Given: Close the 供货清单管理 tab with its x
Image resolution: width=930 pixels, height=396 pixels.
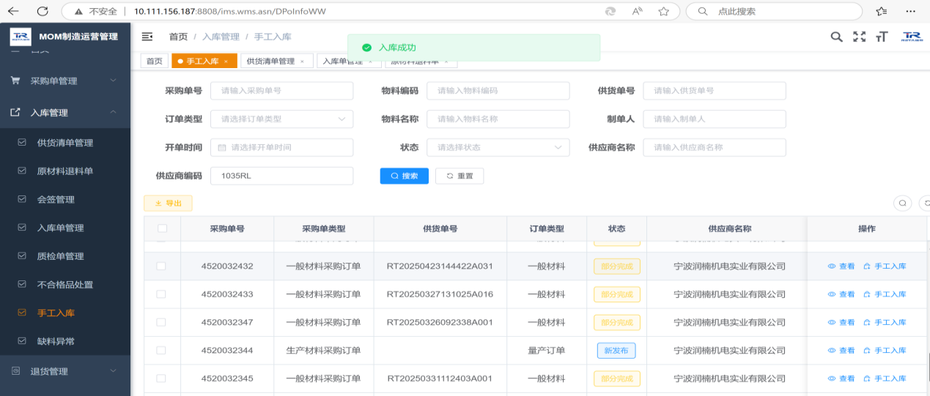Looking at the screenshot, I should point(302,61).
